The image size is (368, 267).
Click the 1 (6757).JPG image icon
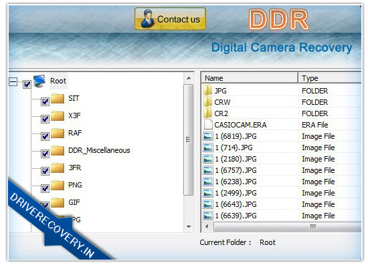pyautogui.click(x=208, y=170)
